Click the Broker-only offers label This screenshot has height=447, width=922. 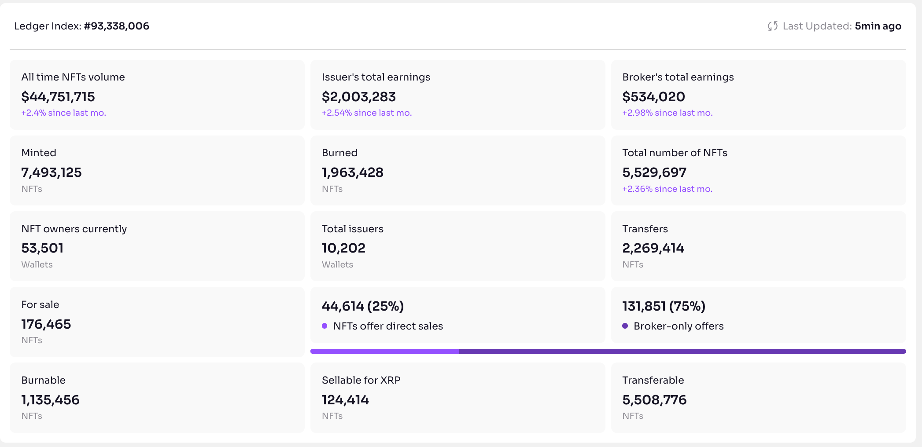679,326
